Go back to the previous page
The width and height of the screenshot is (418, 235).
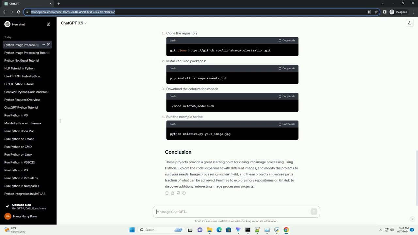coord(5,12)
